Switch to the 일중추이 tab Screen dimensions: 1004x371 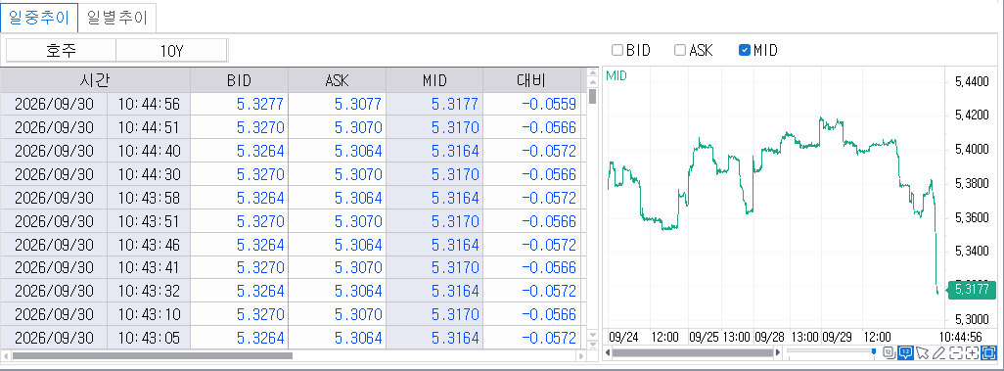(x=39, y=18)
